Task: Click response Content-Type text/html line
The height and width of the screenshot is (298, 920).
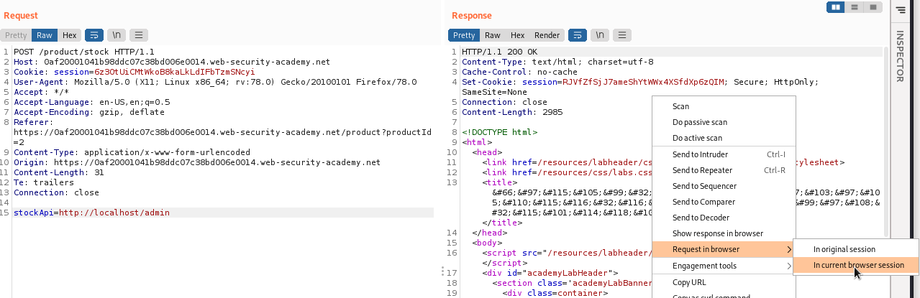Action: click(x=557, y=62)
